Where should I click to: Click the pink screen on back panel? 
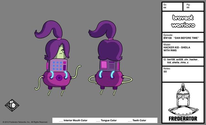[104, 65]
